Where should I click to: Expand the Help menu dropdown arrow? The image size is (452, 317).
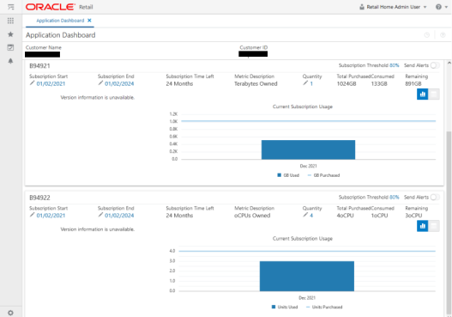pyautogui.click(x=446, y=7)
